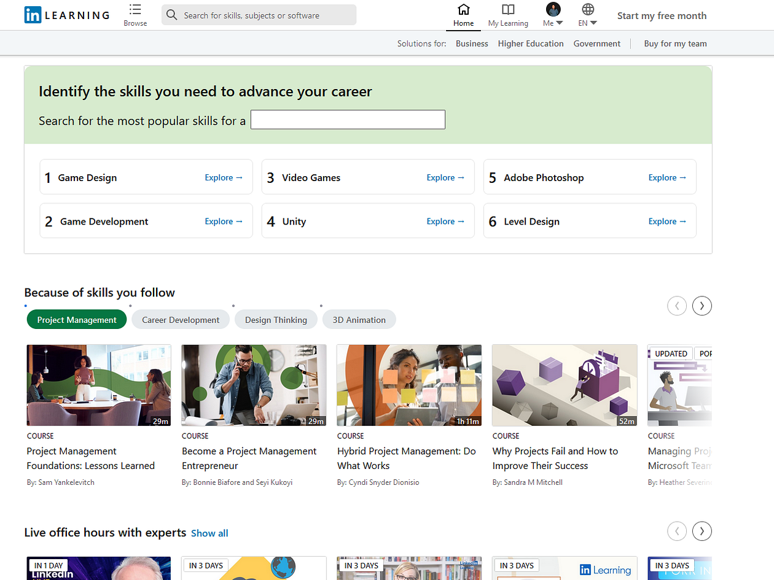774x580 pixels.
Task: Explore the Adobe Photoshop skill
Action: (x=667, y=177)
